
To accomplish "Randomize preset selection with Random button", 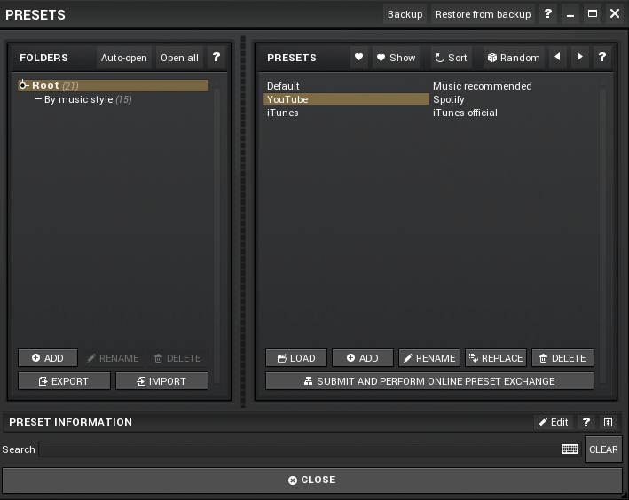I will click(513, 58).
